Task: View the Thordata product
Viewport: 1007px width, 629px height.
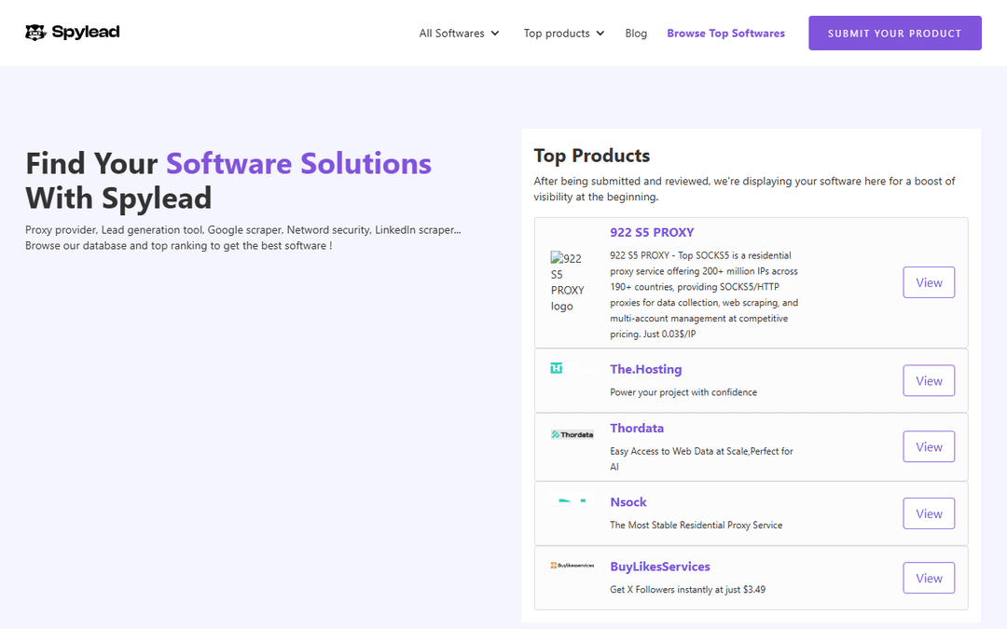Action: [x=929, y=446]
